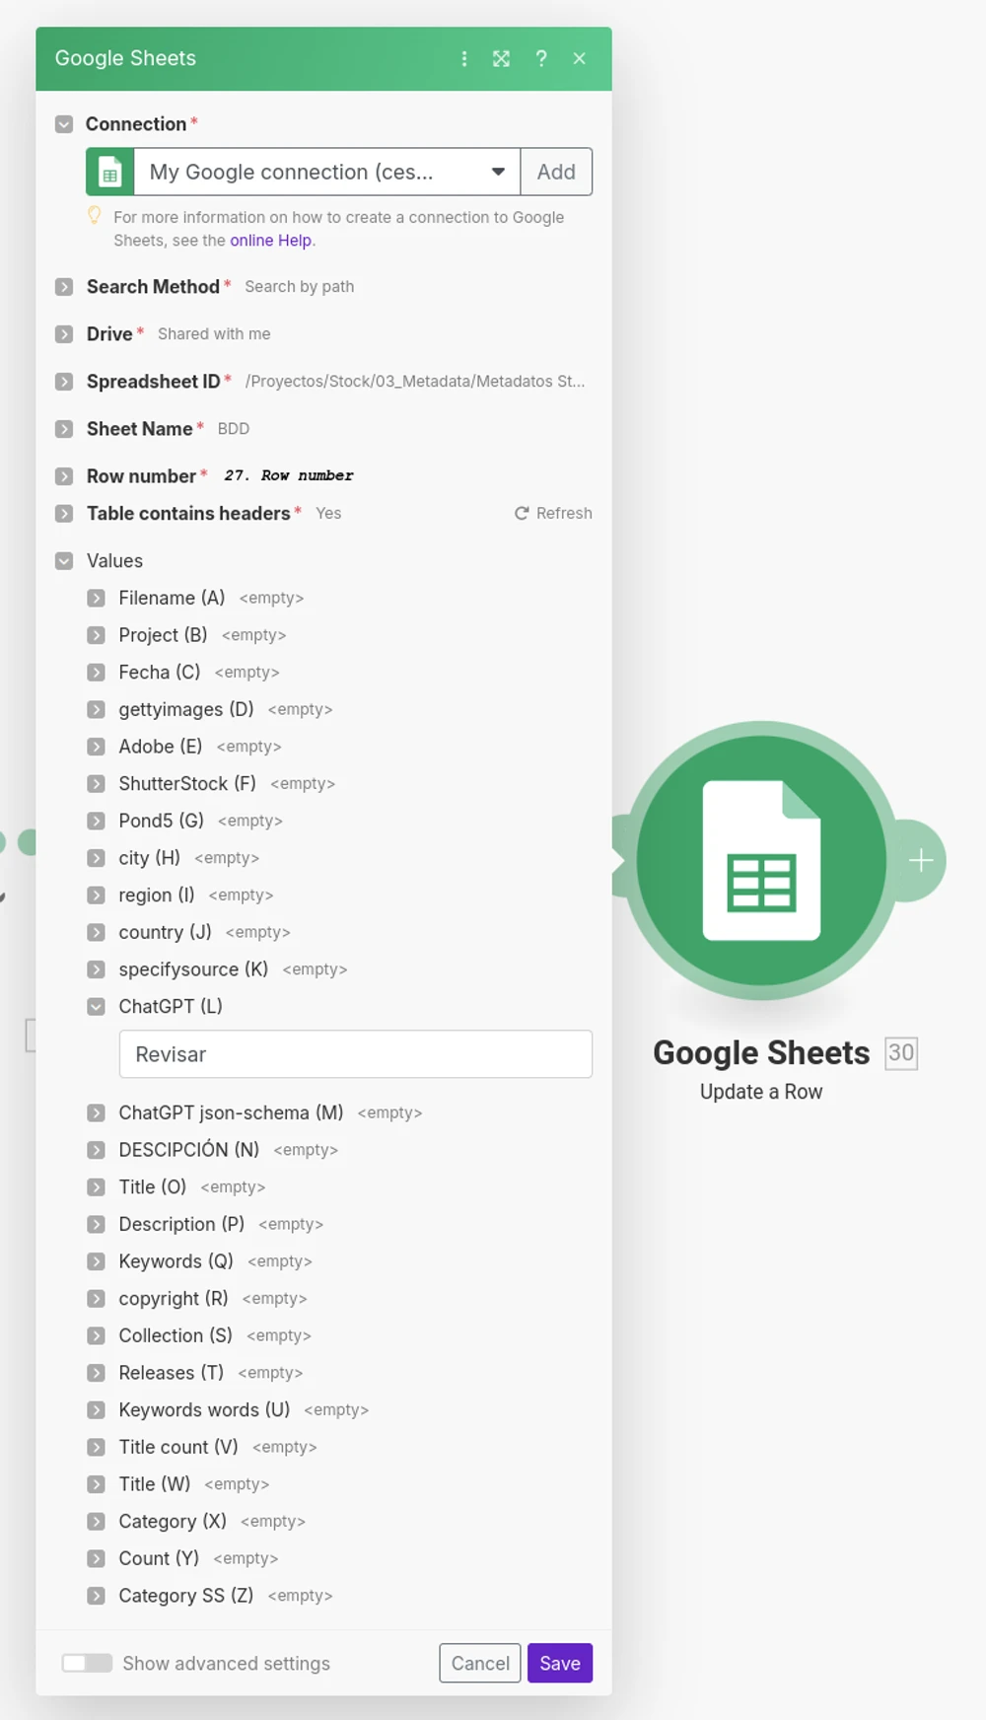Click the Cancel button
The height and width of the screenshot is (1720, 986).
[480, 1664]
